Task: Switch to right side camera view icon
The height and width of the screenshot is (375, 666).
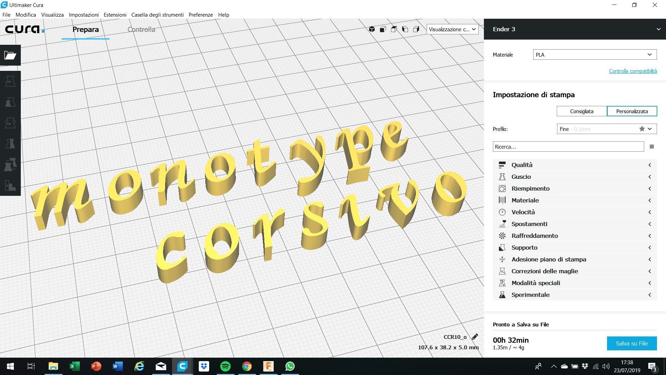Action: 416,29
